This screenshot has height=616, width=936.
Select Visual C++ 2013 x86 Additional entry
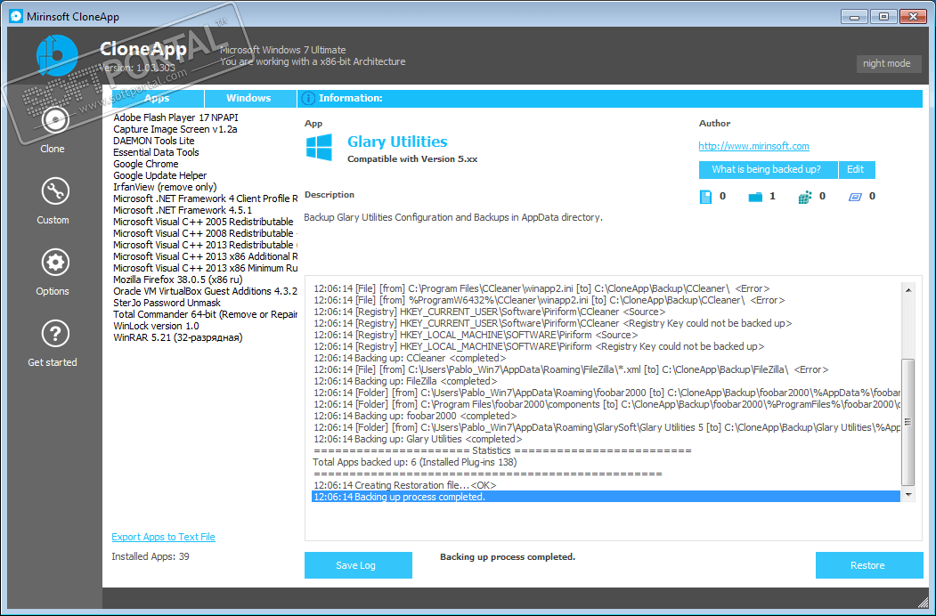pyautogui.click(x=205, y=256)
